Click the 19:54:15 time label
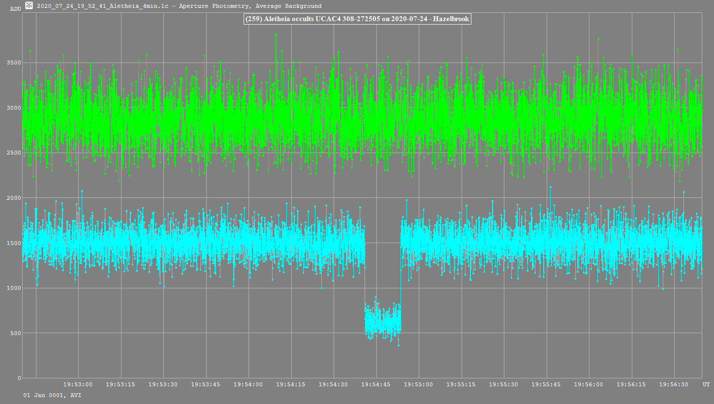This screenshot has height=404, width=714. (291, 384)
